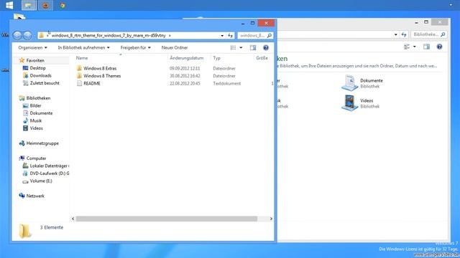Go forward in the front Explorer window
This screenshot has height=258, width=460.
[x=27, y=35]
